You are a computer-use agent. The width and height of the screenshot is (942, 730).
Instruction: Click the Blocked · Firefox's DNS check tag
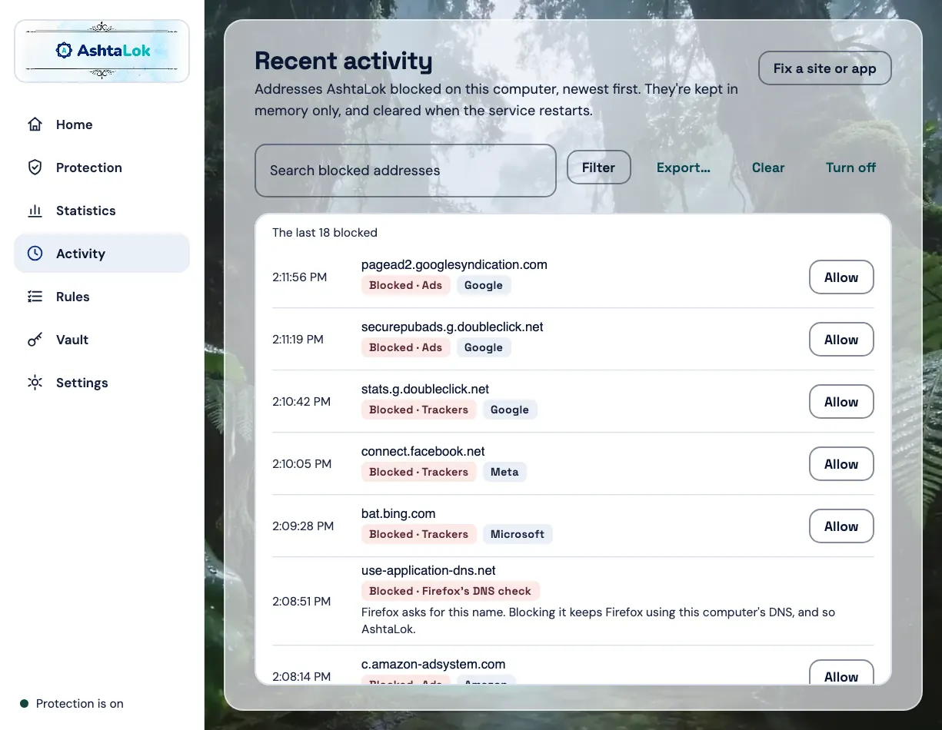coord(451,591)
